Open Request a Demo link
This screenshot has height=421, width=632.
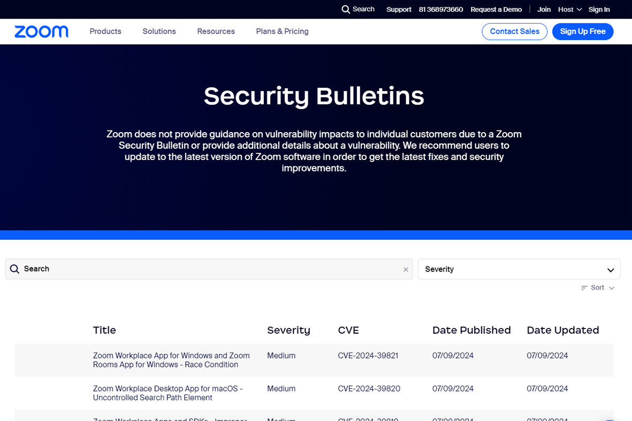point(496,9)
